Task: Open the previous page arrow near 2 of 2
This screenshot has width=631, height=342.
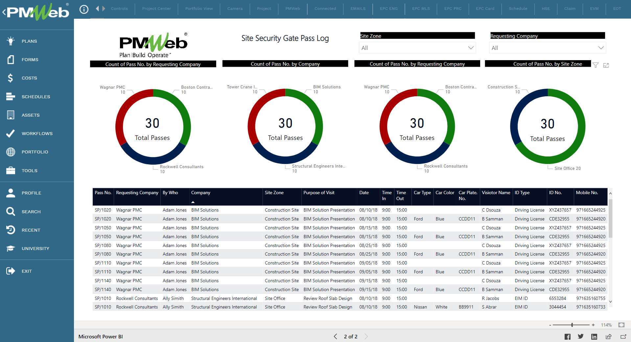Action: coord(335,336)
